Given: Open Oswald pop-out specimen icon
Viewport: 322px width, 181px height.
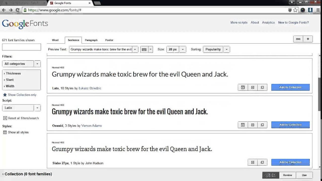Looking at the screenshot, I should coord(262,125).
